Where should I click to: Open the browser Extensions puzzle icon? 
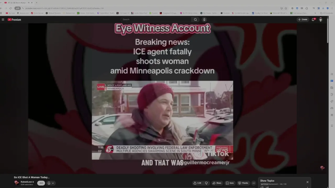coord(306,8)
